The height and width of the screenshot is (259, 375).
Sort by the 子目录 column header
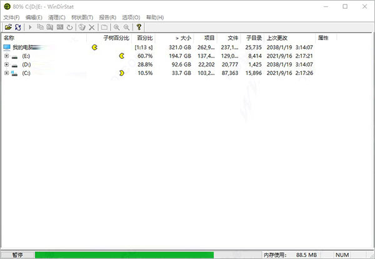(252, 38)
